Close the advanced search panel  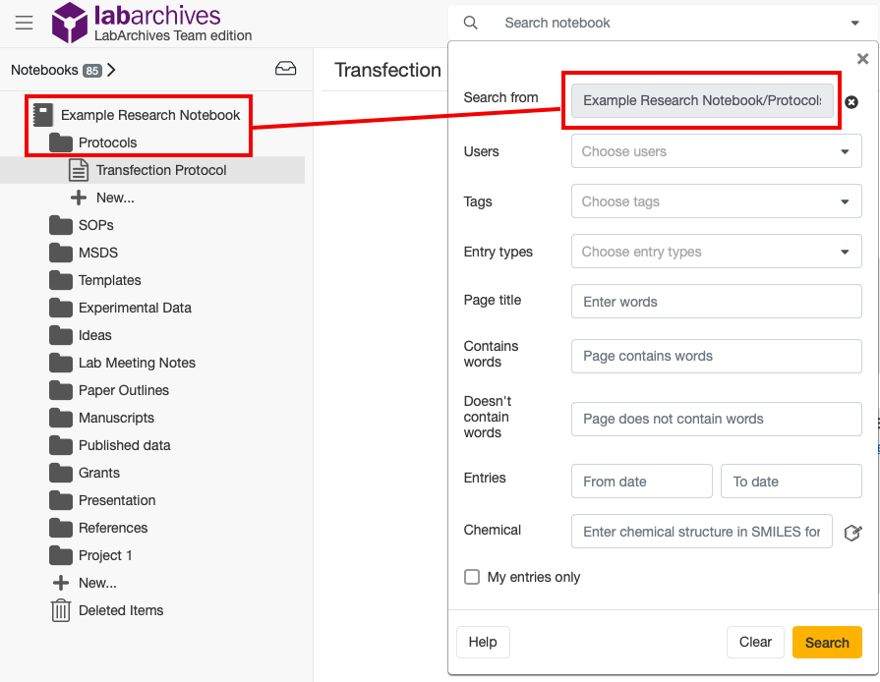pyautogui.click(x=862, y=58)
